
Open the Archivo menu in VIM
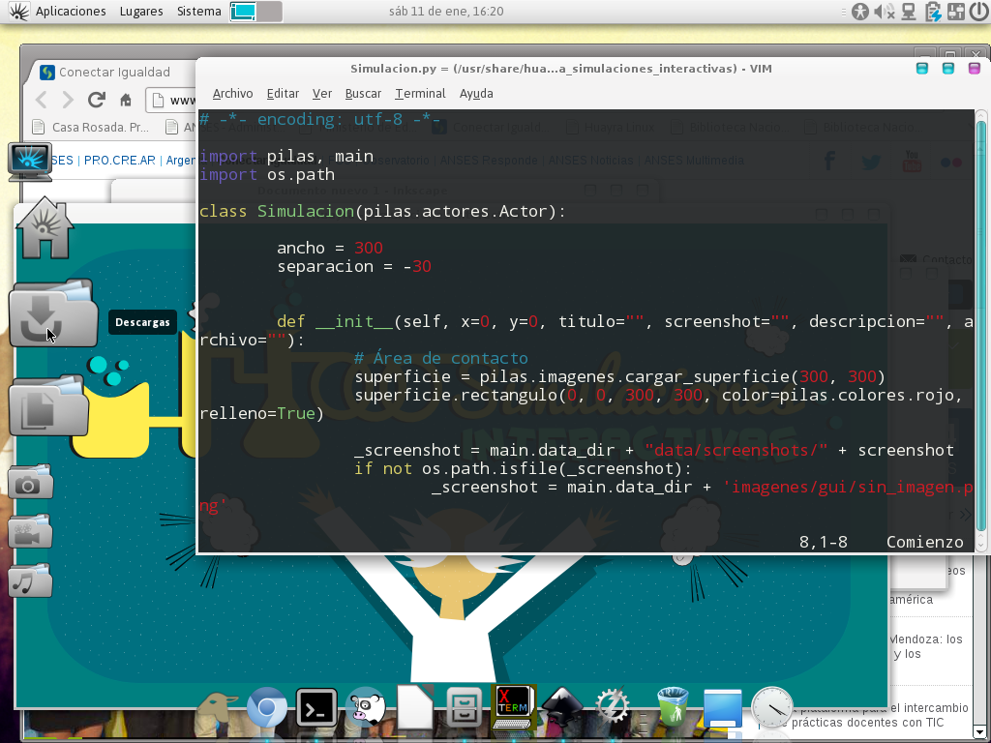[232, 94]
